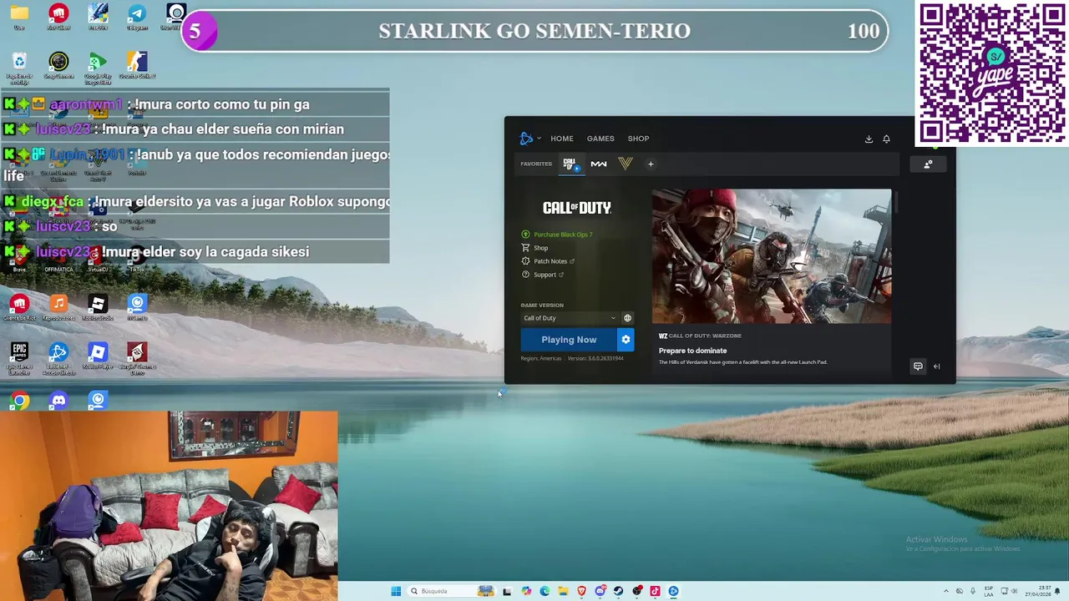Open Microsoft Edge from the taskbar
Viewport: 1069px width, 601px height.
(545, 591)
